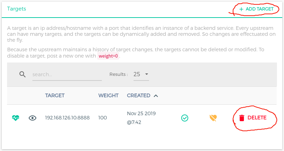This screenshot has width=284, height=151.
Task: Toggle sort arrow next to CREATED
Action: coord(156,96)
